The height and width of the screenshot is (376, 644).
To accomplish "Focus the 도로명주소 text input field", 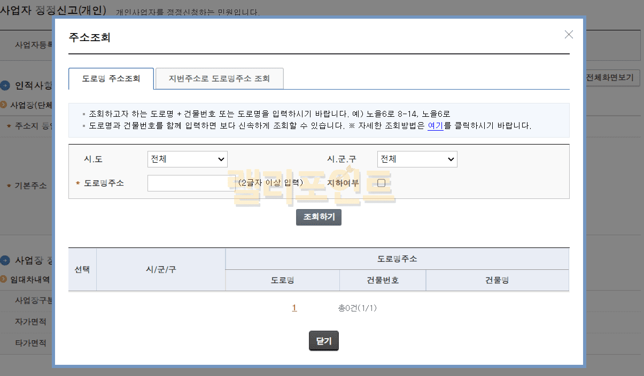I will click(x=188, y=183).
